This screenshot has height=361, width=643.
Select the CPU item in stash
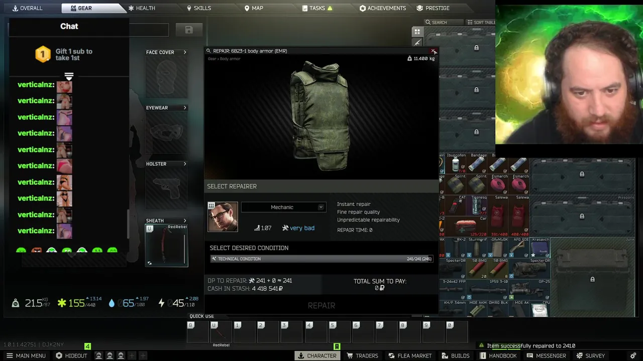click(540, 309)
